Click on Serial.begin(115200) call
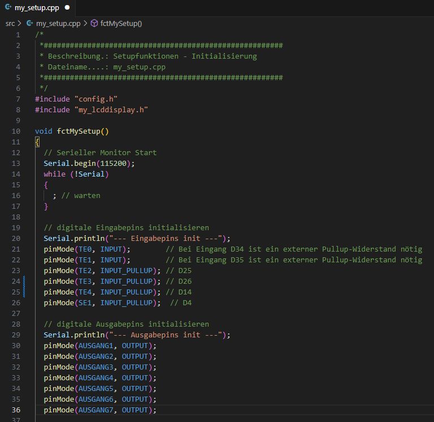 coord(89,164)
